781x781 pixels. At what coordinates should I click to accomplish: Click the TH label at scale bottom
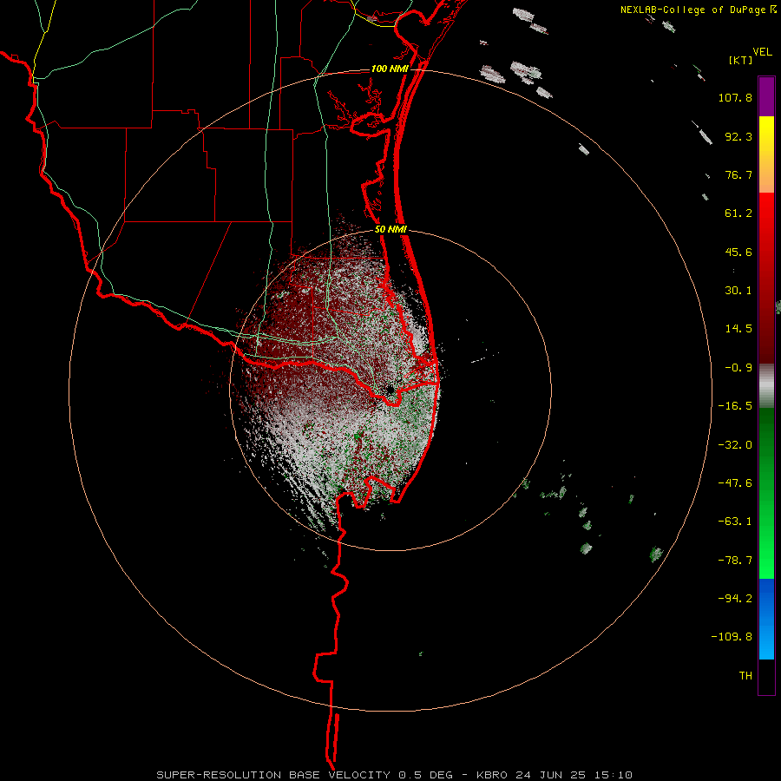click(745, 675)
